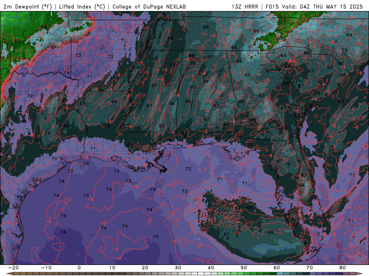Click the left arrow end of the color bar
Image resolution: width=369 pixels, height=276 pixels.
(x=9, y=274)
